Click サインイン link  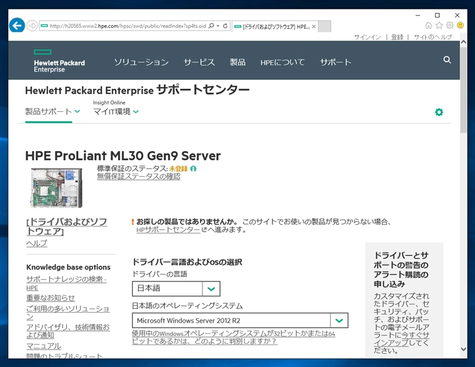pyautogui.click(x=367, y=37)
